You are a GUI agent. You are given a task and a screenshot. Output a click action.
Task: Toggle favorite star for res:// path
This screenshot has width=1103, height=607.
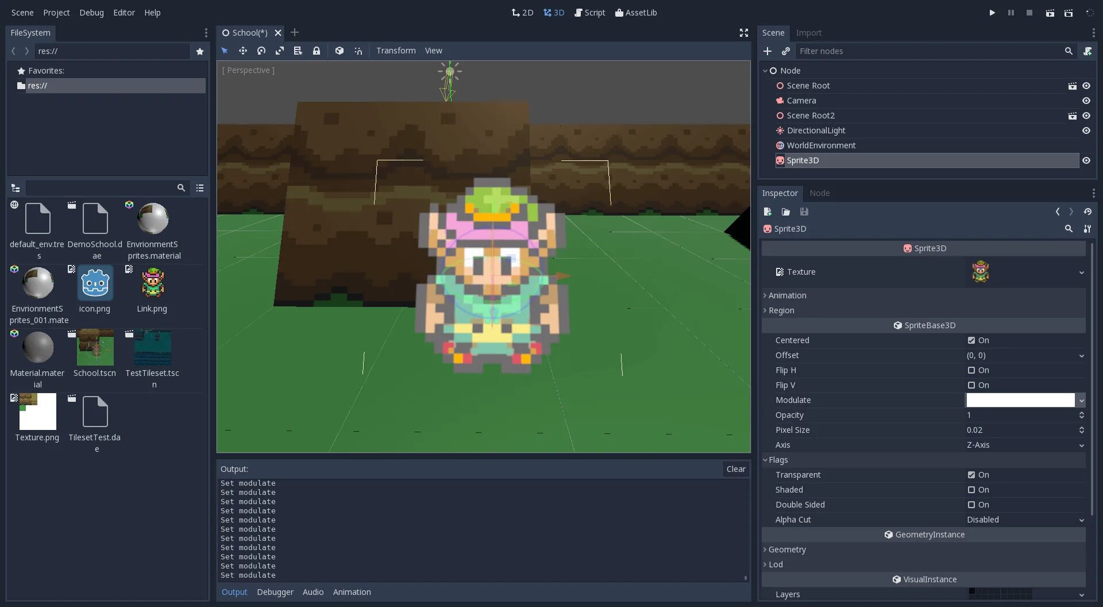click(x=200, y=51)
